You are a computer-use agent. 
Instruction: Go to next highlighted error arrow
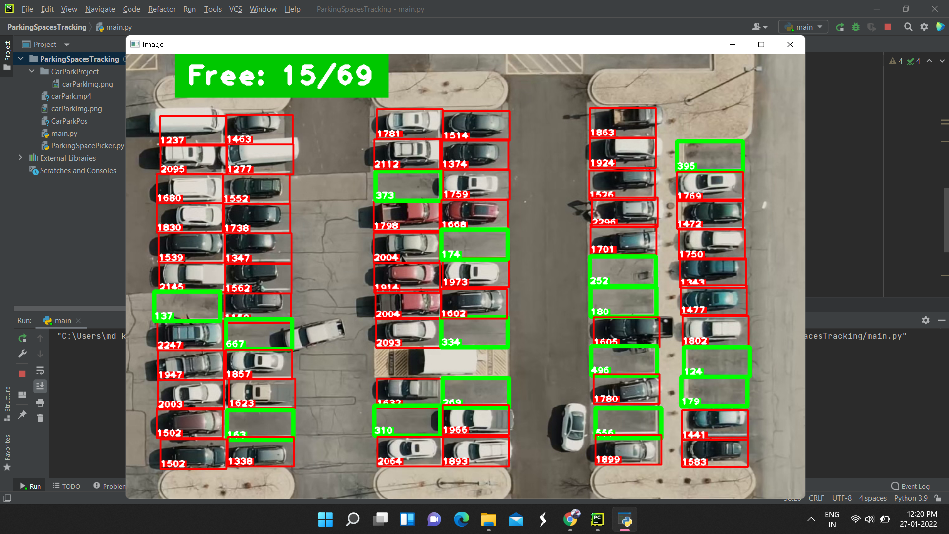(942, 61)
